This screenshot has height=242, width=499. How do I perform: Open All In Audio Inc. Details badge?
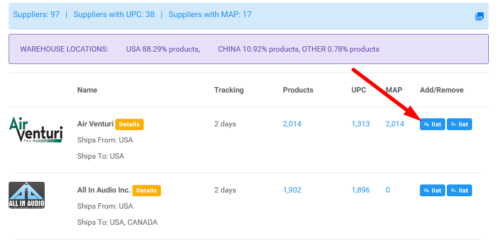click(146, 190)
